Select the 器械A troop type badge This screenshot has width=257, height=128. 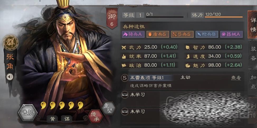(231, 34)
